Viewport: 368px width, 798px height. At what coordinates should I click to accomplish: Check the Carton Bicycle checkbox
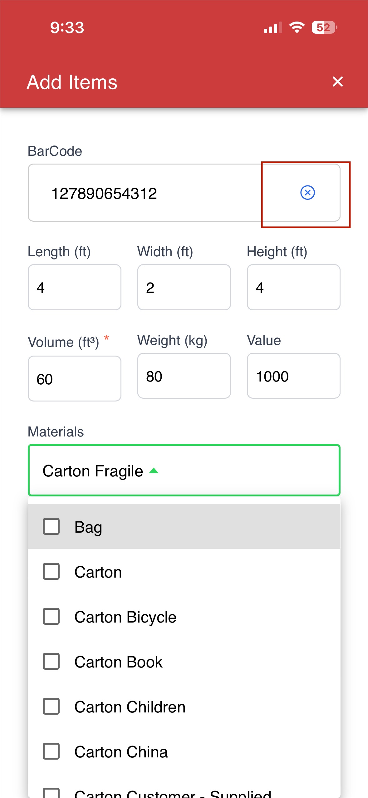point(51,616)
